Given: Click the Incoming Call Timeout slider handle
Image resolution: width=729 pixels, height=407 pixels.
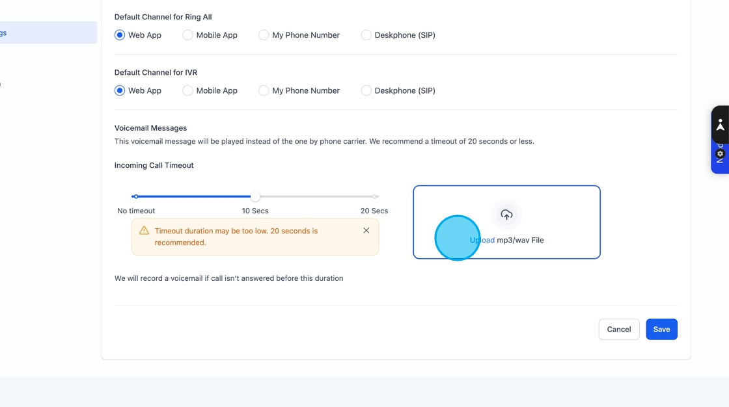Looking at the screenshot, I should pyautogui.click(x=256, y=196).
